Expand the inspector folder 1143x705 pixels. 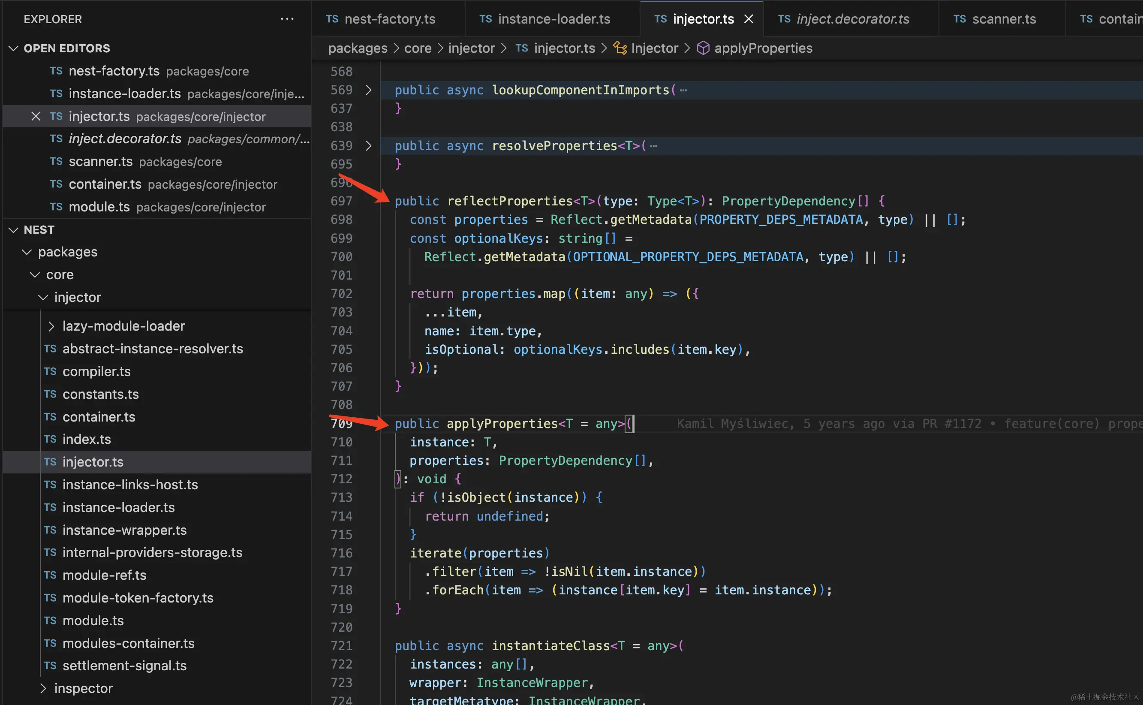(43, 688)
